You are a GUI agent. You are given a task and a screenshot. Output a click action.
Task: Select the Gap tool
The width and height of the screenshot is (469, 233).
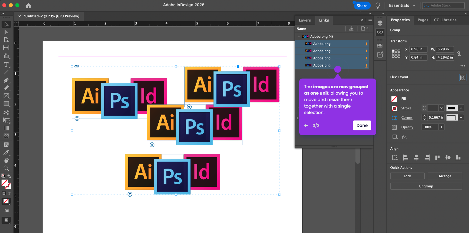(x=6, y=47)
